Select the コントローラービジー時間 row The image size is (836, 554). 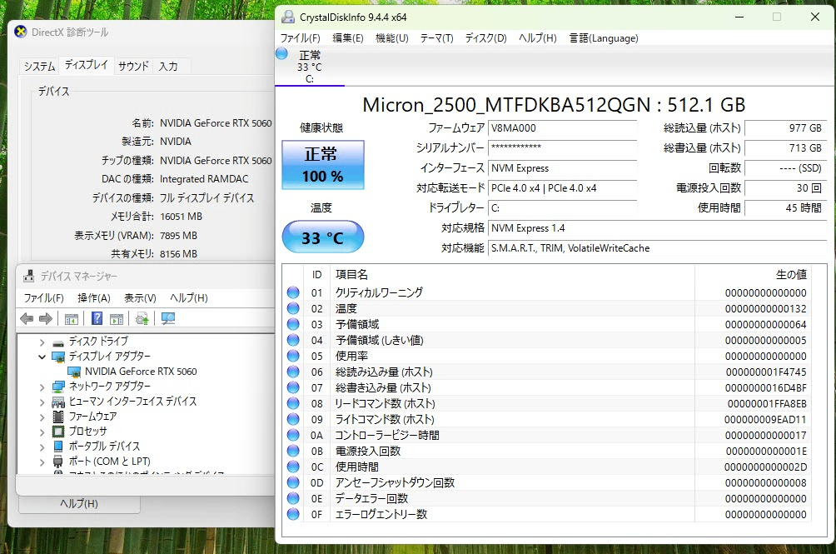(x=546, y=435)
